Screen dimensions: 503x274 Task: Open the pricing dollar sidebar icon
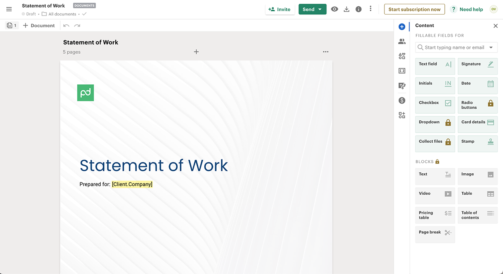(402, 100)
